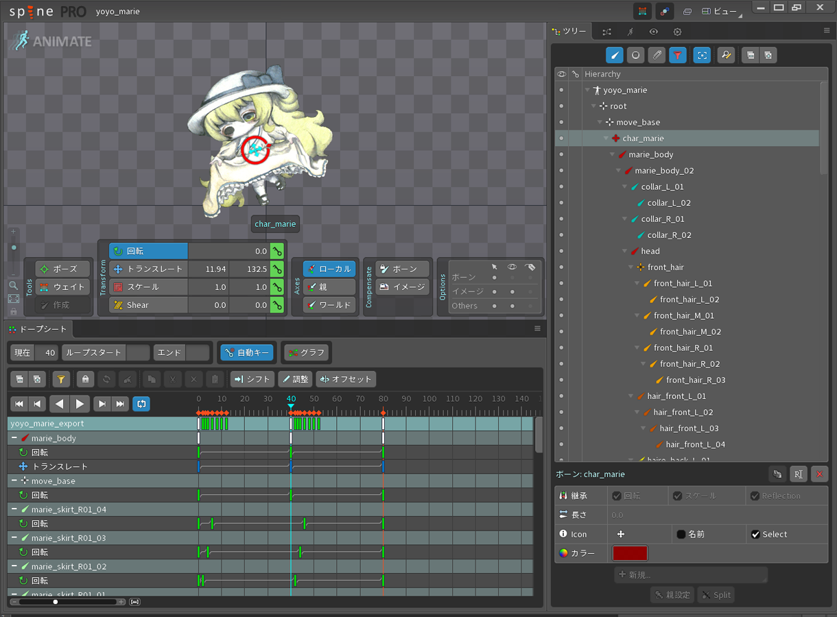
Task: Jump to the first frame of the animation
Action: (19, 404)
